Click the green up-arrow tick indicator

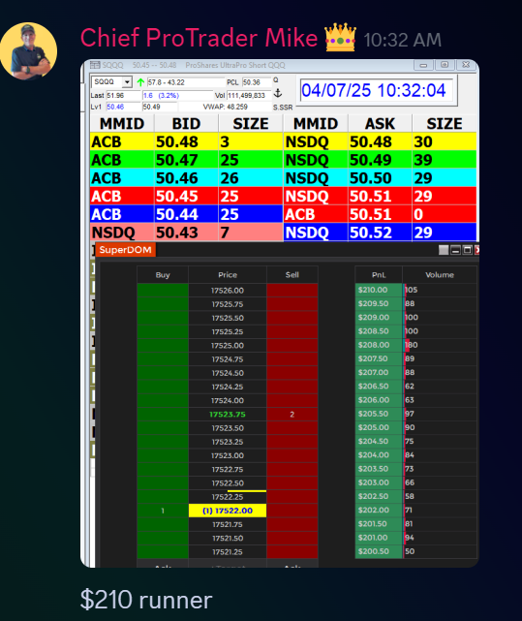click(140, 82)
